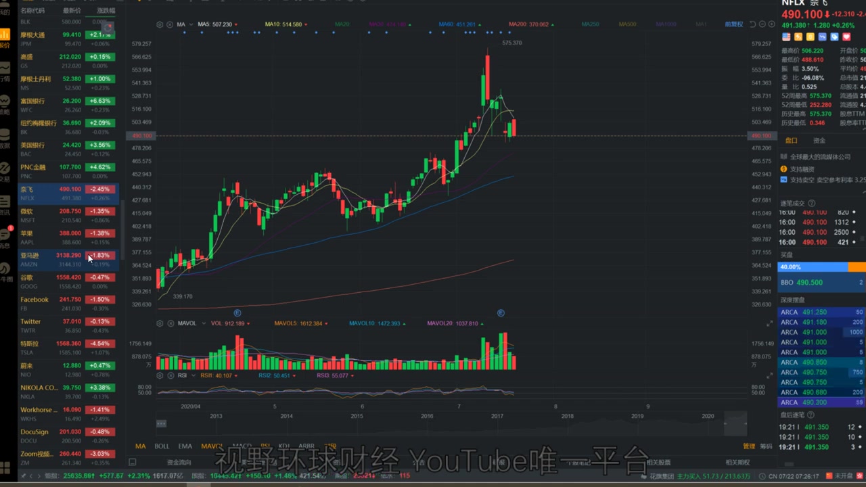Switch to the 盘口 tab
866x487 pixels.
tap(791, 141)
